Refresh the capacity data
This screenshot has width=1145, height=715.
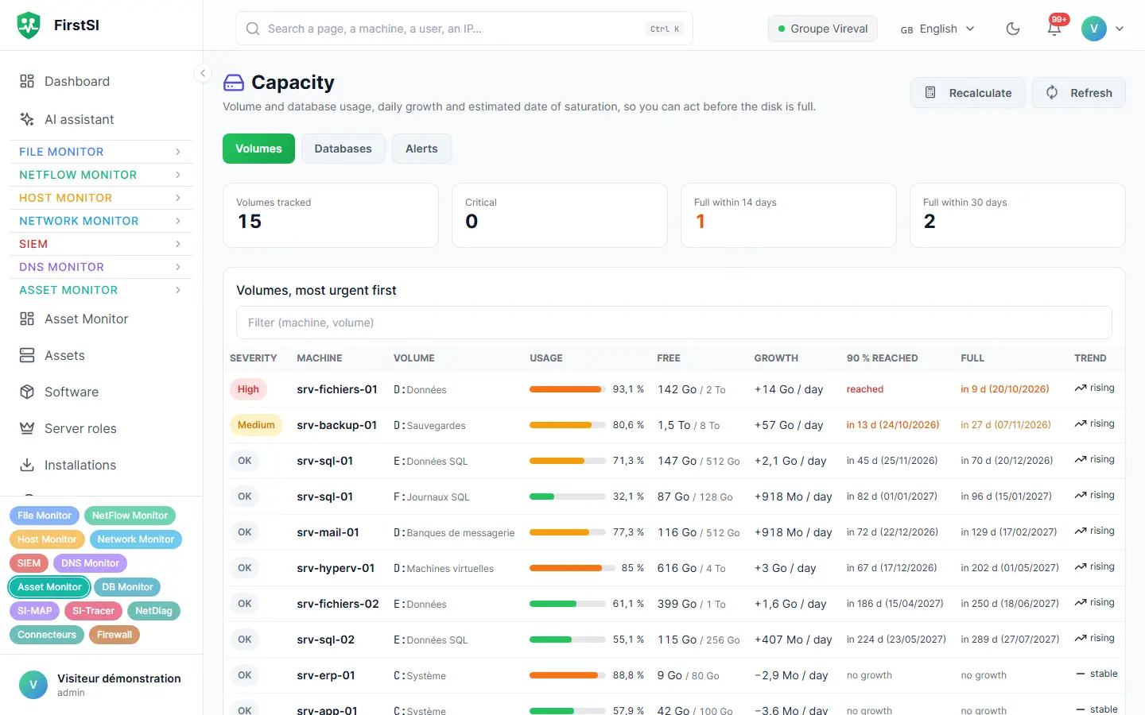[1079, 93]
